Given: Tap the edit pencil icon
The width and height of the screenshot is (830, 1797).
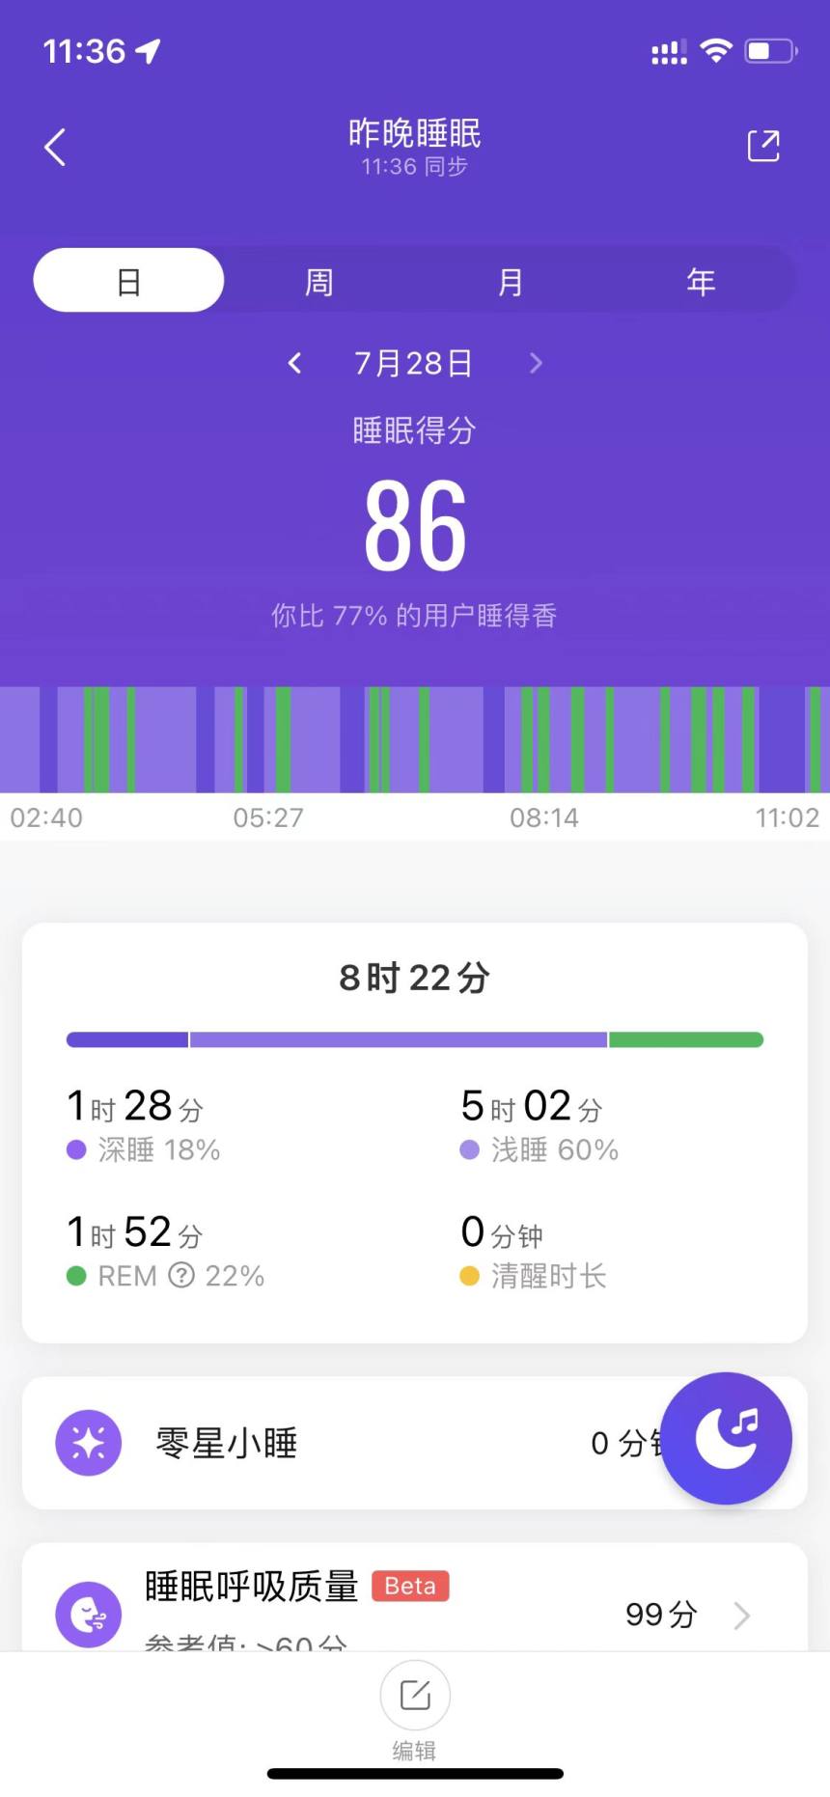Looking at the screenshot, I should coord(415,1695).
